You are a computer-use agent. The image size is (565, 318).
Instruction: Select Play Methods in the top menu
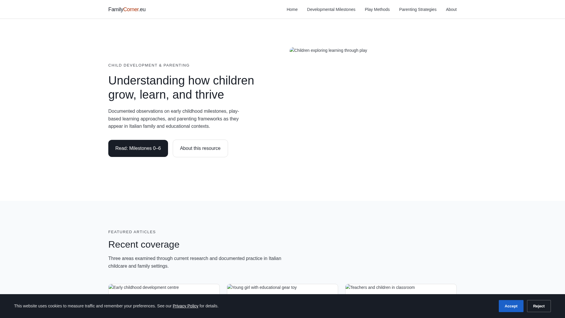point(377,9)
